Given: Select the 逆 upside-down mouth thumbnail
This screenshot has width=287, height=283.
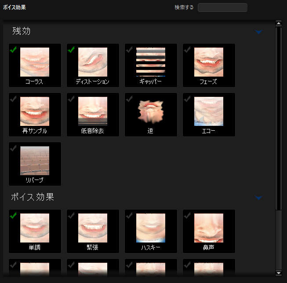Looking at the screenshot, I should point(151,111).
